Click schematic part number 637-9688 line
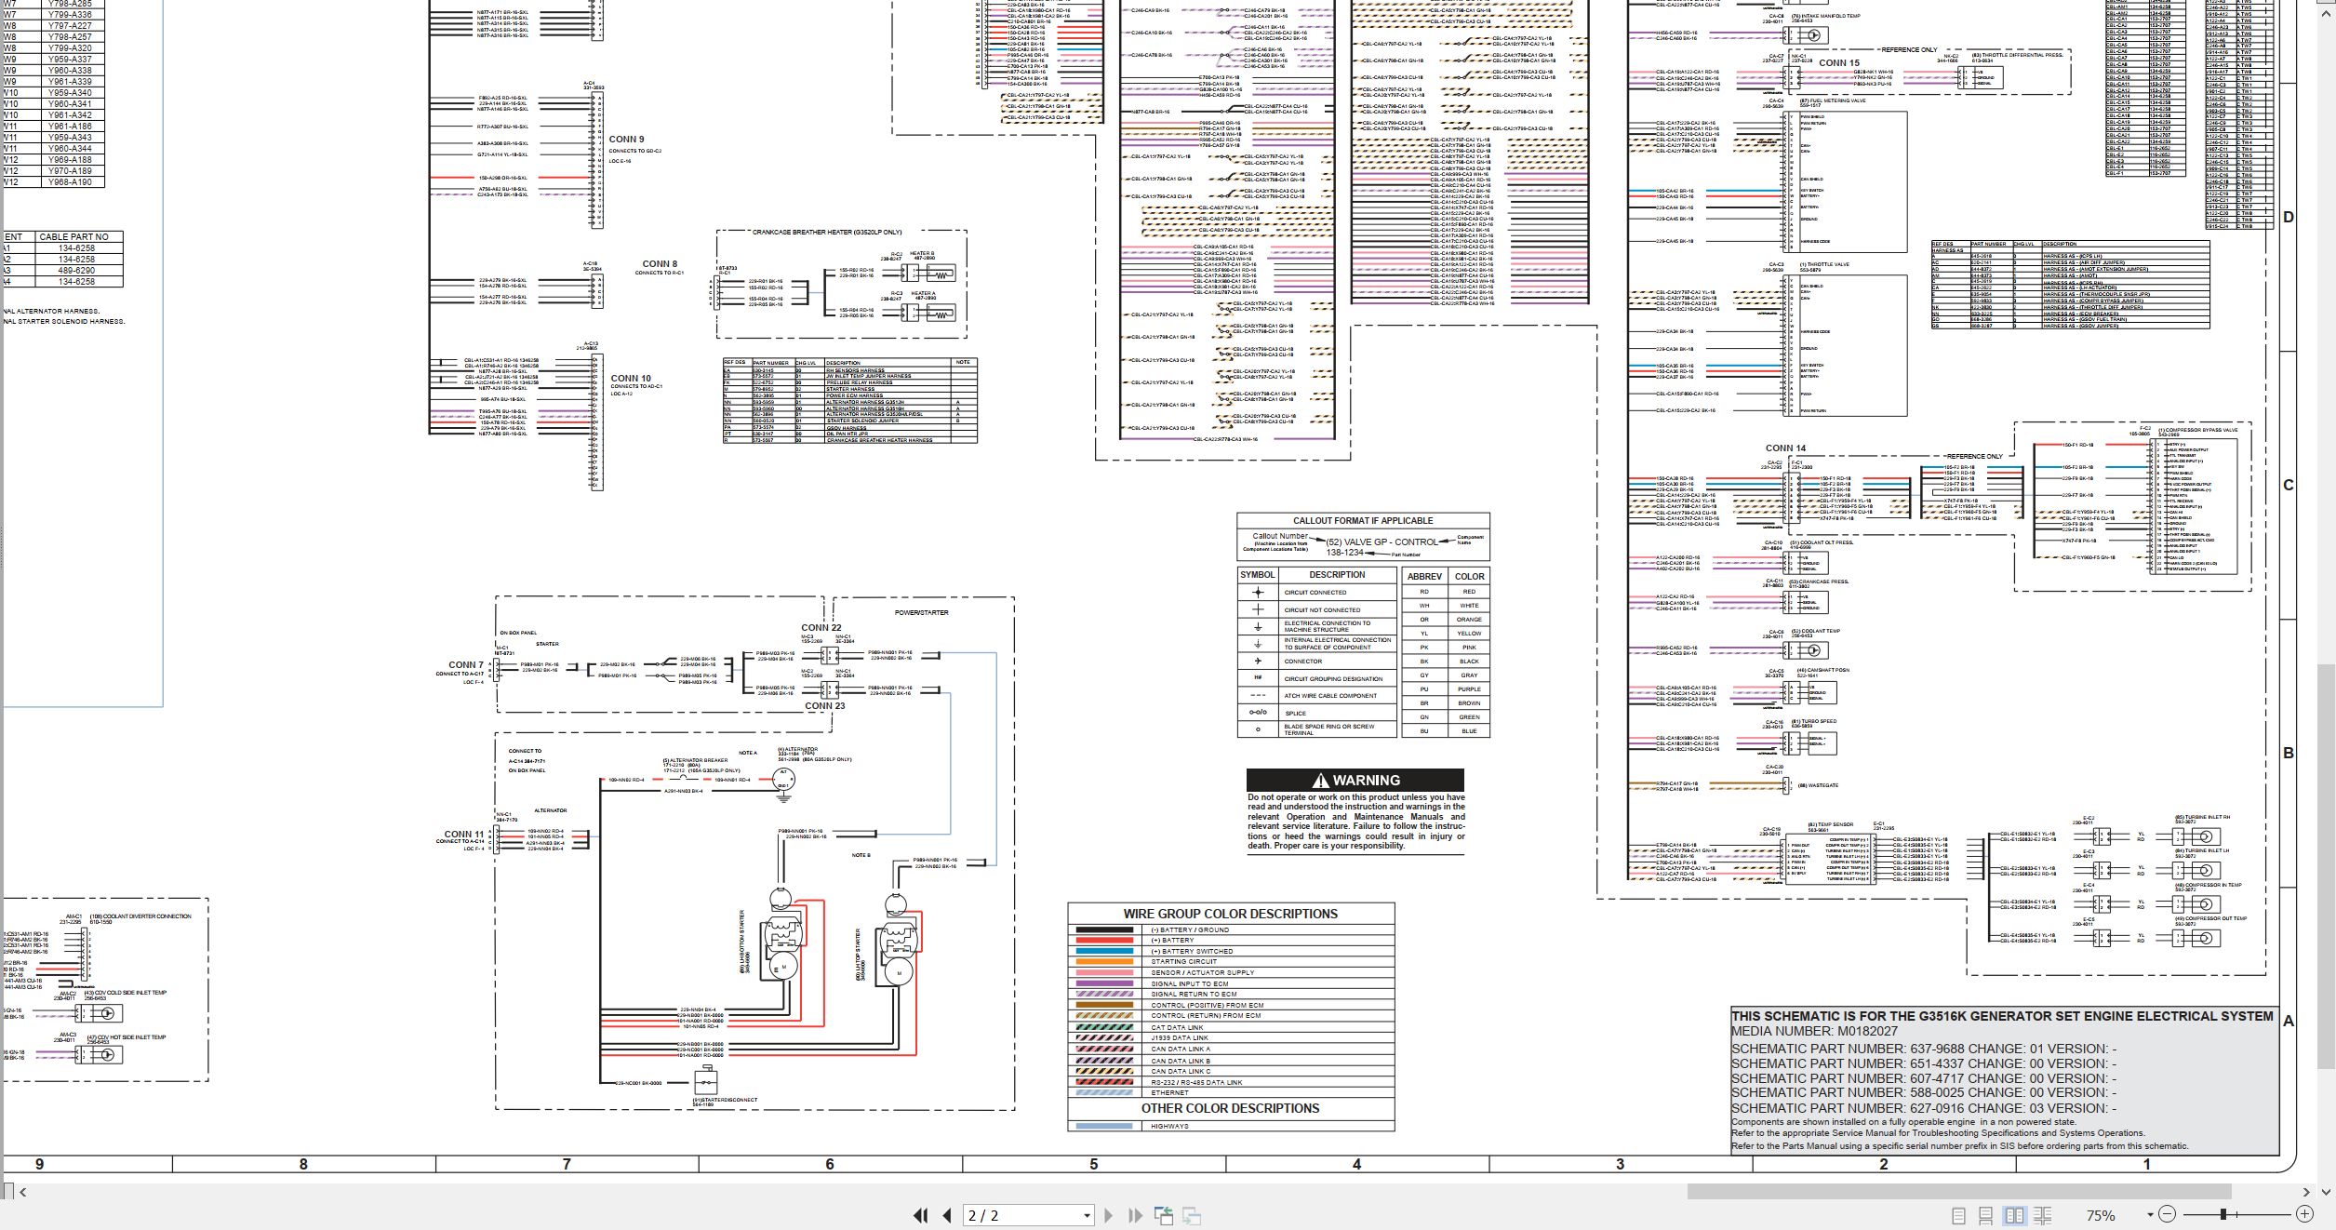The height and width of the screenshot is (1230, 2336). [1924, 1049]
